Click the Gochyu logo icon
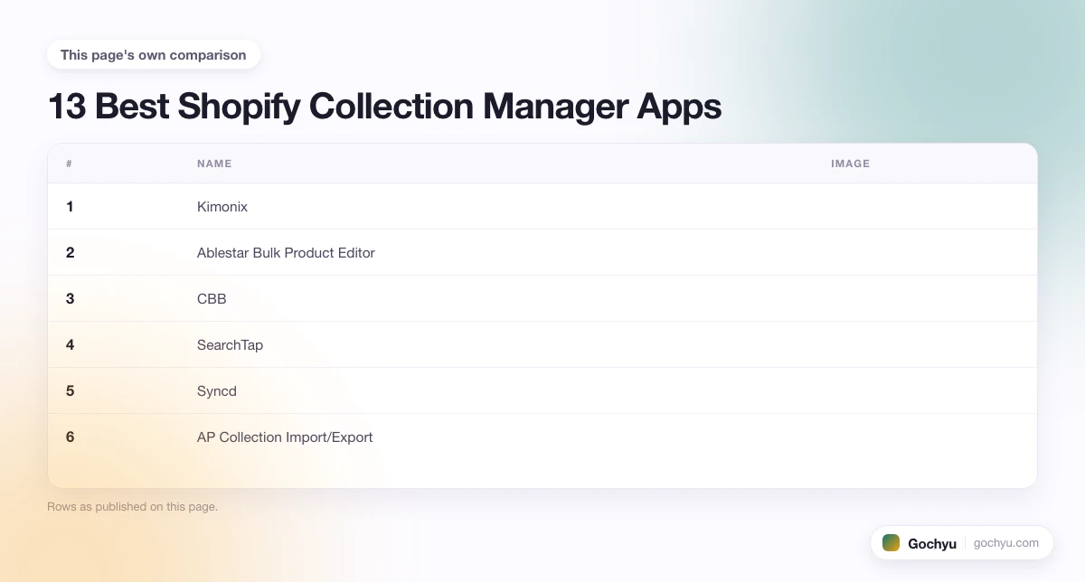The width and height of the screenshot is (1085, 582). (x=891, y=543)
